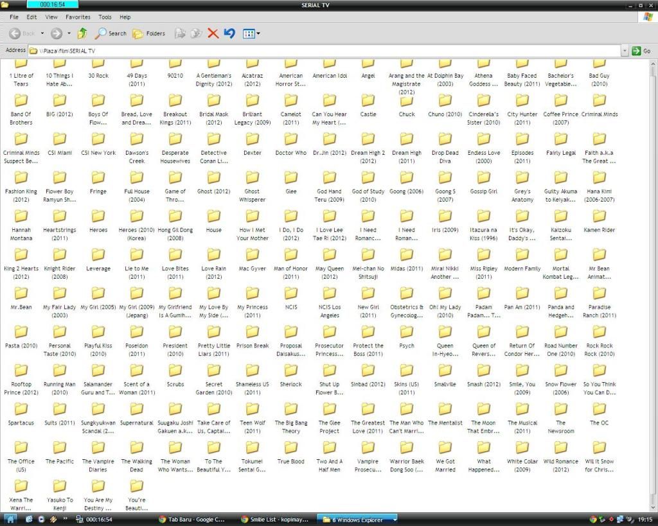Screen dimensions: 658x526
Task: Select The Big Bang Theory folder
Action: (x=290, y=410)
